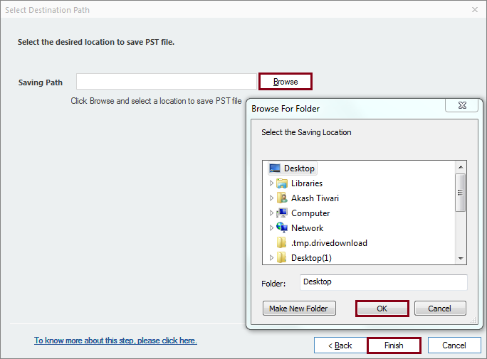This screenshot has width=487, height=359.
Task: Select the Desktop(1) folder
Action: (311, 257)
